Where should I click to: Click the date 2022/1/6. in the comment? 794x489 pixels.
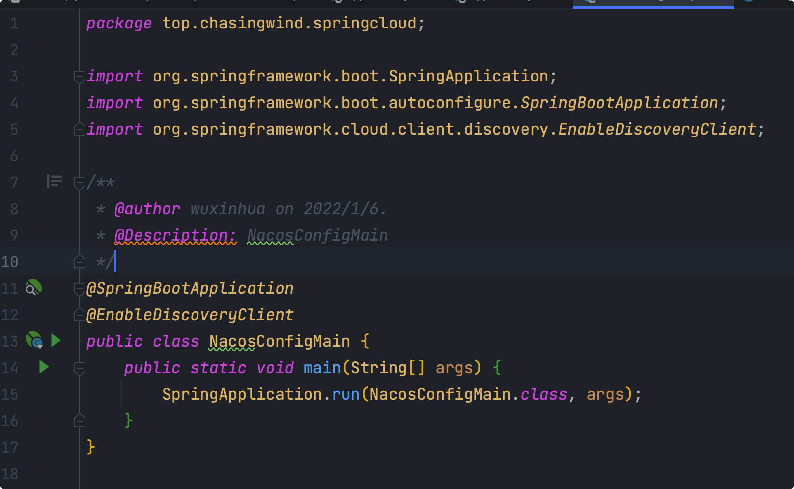point(345,209)
